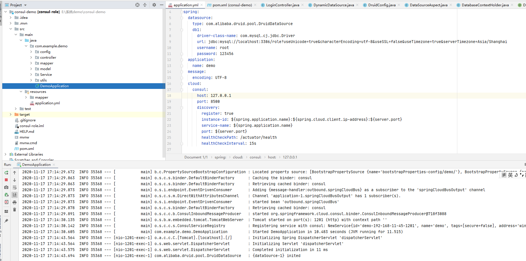This screenshot has width=526, height=261.
Task: Select the utils package
Action: pyautogui.click(x=43, y=80)
